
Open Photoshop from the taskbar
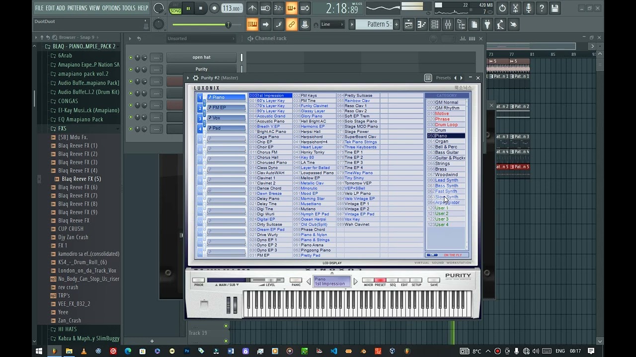pos(187,351)
